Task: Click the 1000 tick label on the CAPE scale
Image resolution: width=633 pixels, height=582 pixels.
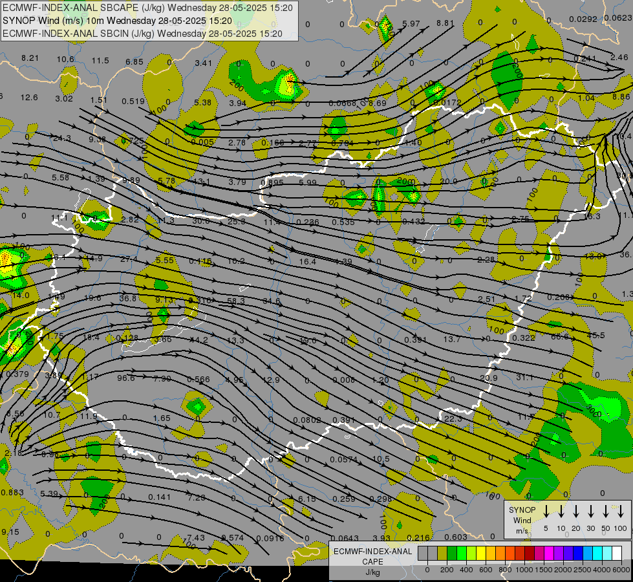Action: pos(524,570)
